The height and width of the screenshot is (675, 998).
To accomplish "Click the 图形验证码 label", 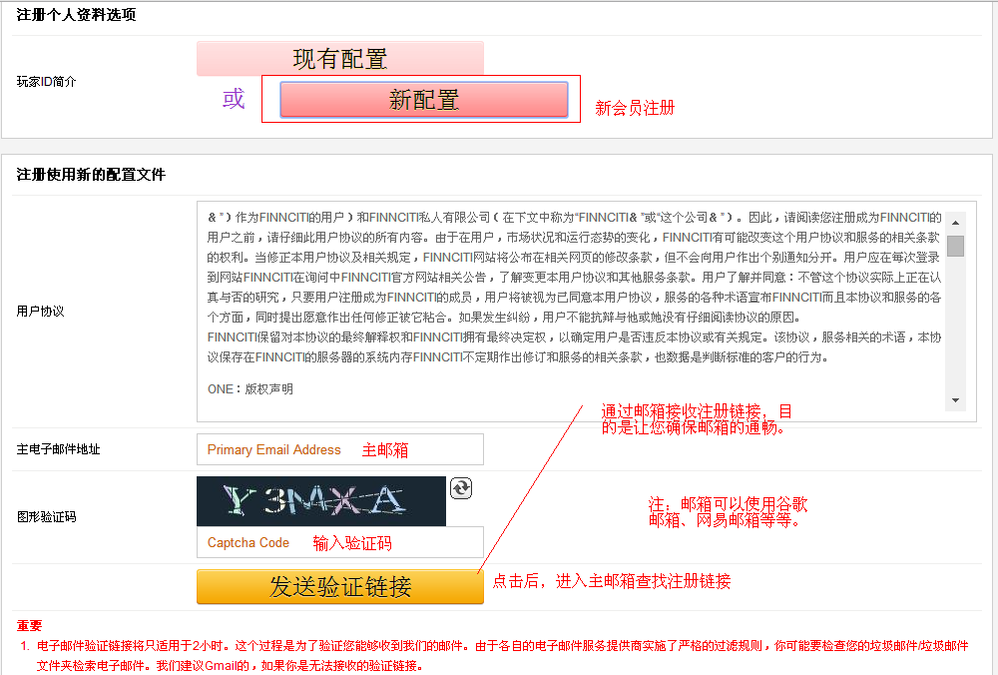I will 47,516.
